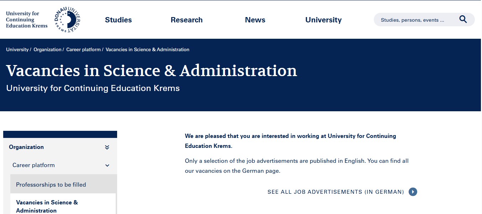Click the bold welcome sentence about working here

[x=290, y=141]
